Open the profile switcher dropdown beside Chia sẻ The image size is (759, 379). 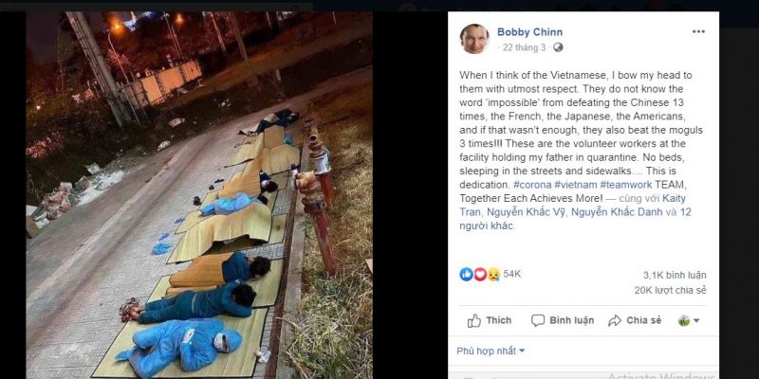click(690, 320)
